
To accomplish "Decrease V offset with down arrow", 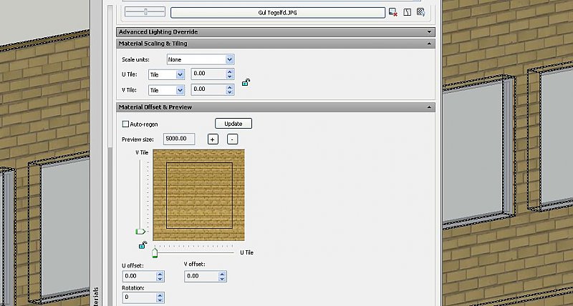I will click(x=222, y=279).
